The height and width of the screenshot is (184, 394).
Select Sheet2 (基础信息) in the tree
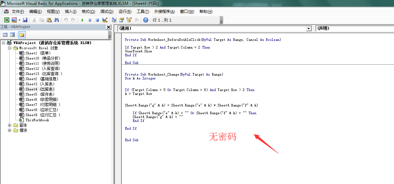[x=42, y=79]
